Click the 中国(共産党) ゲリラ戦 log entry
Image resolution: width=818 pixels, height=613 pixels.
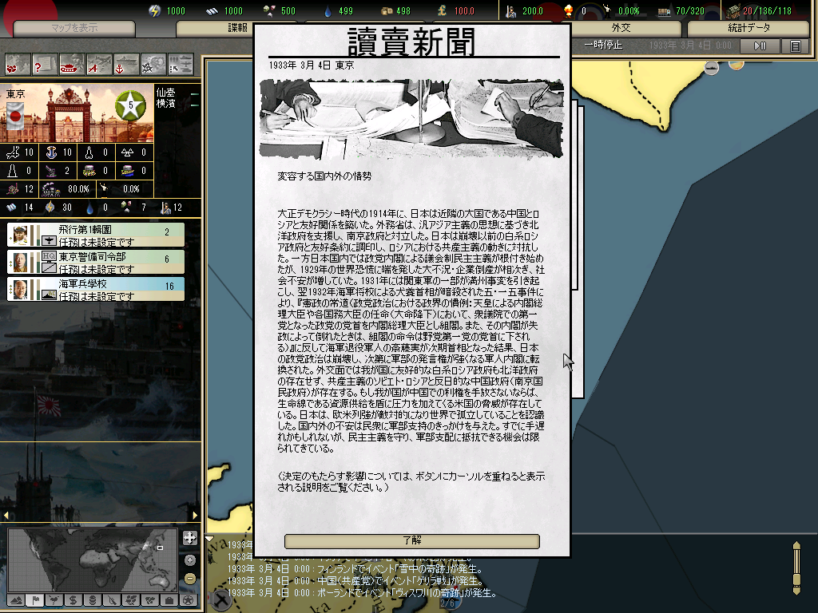tap(355, 581)
